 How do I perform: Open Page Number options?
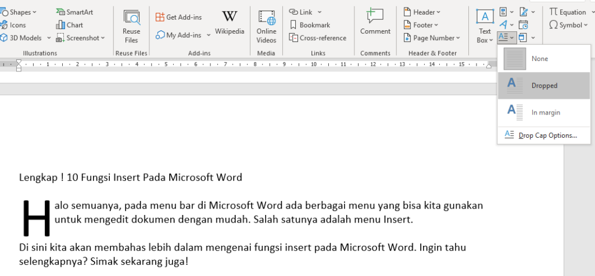[x=432, y=38]
